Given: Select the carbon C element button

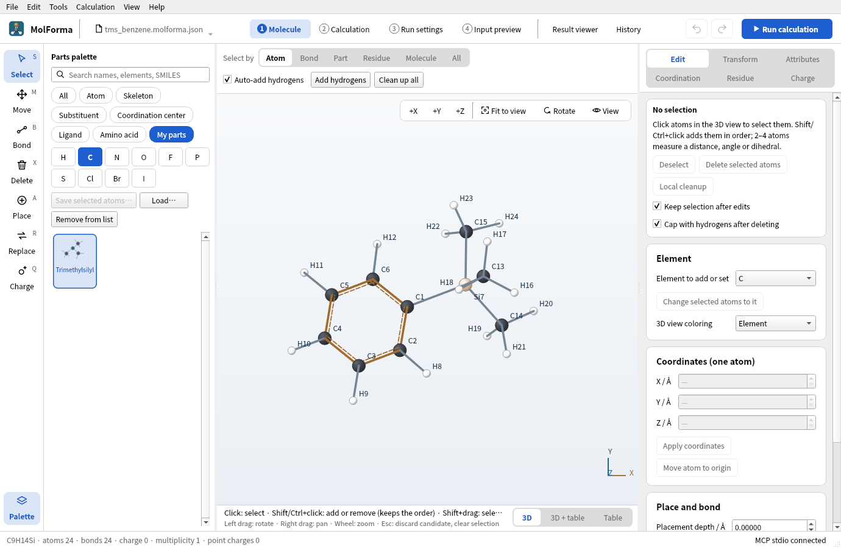Looking at the screenshot, I should pyautogui.click(x=90, y=157).
